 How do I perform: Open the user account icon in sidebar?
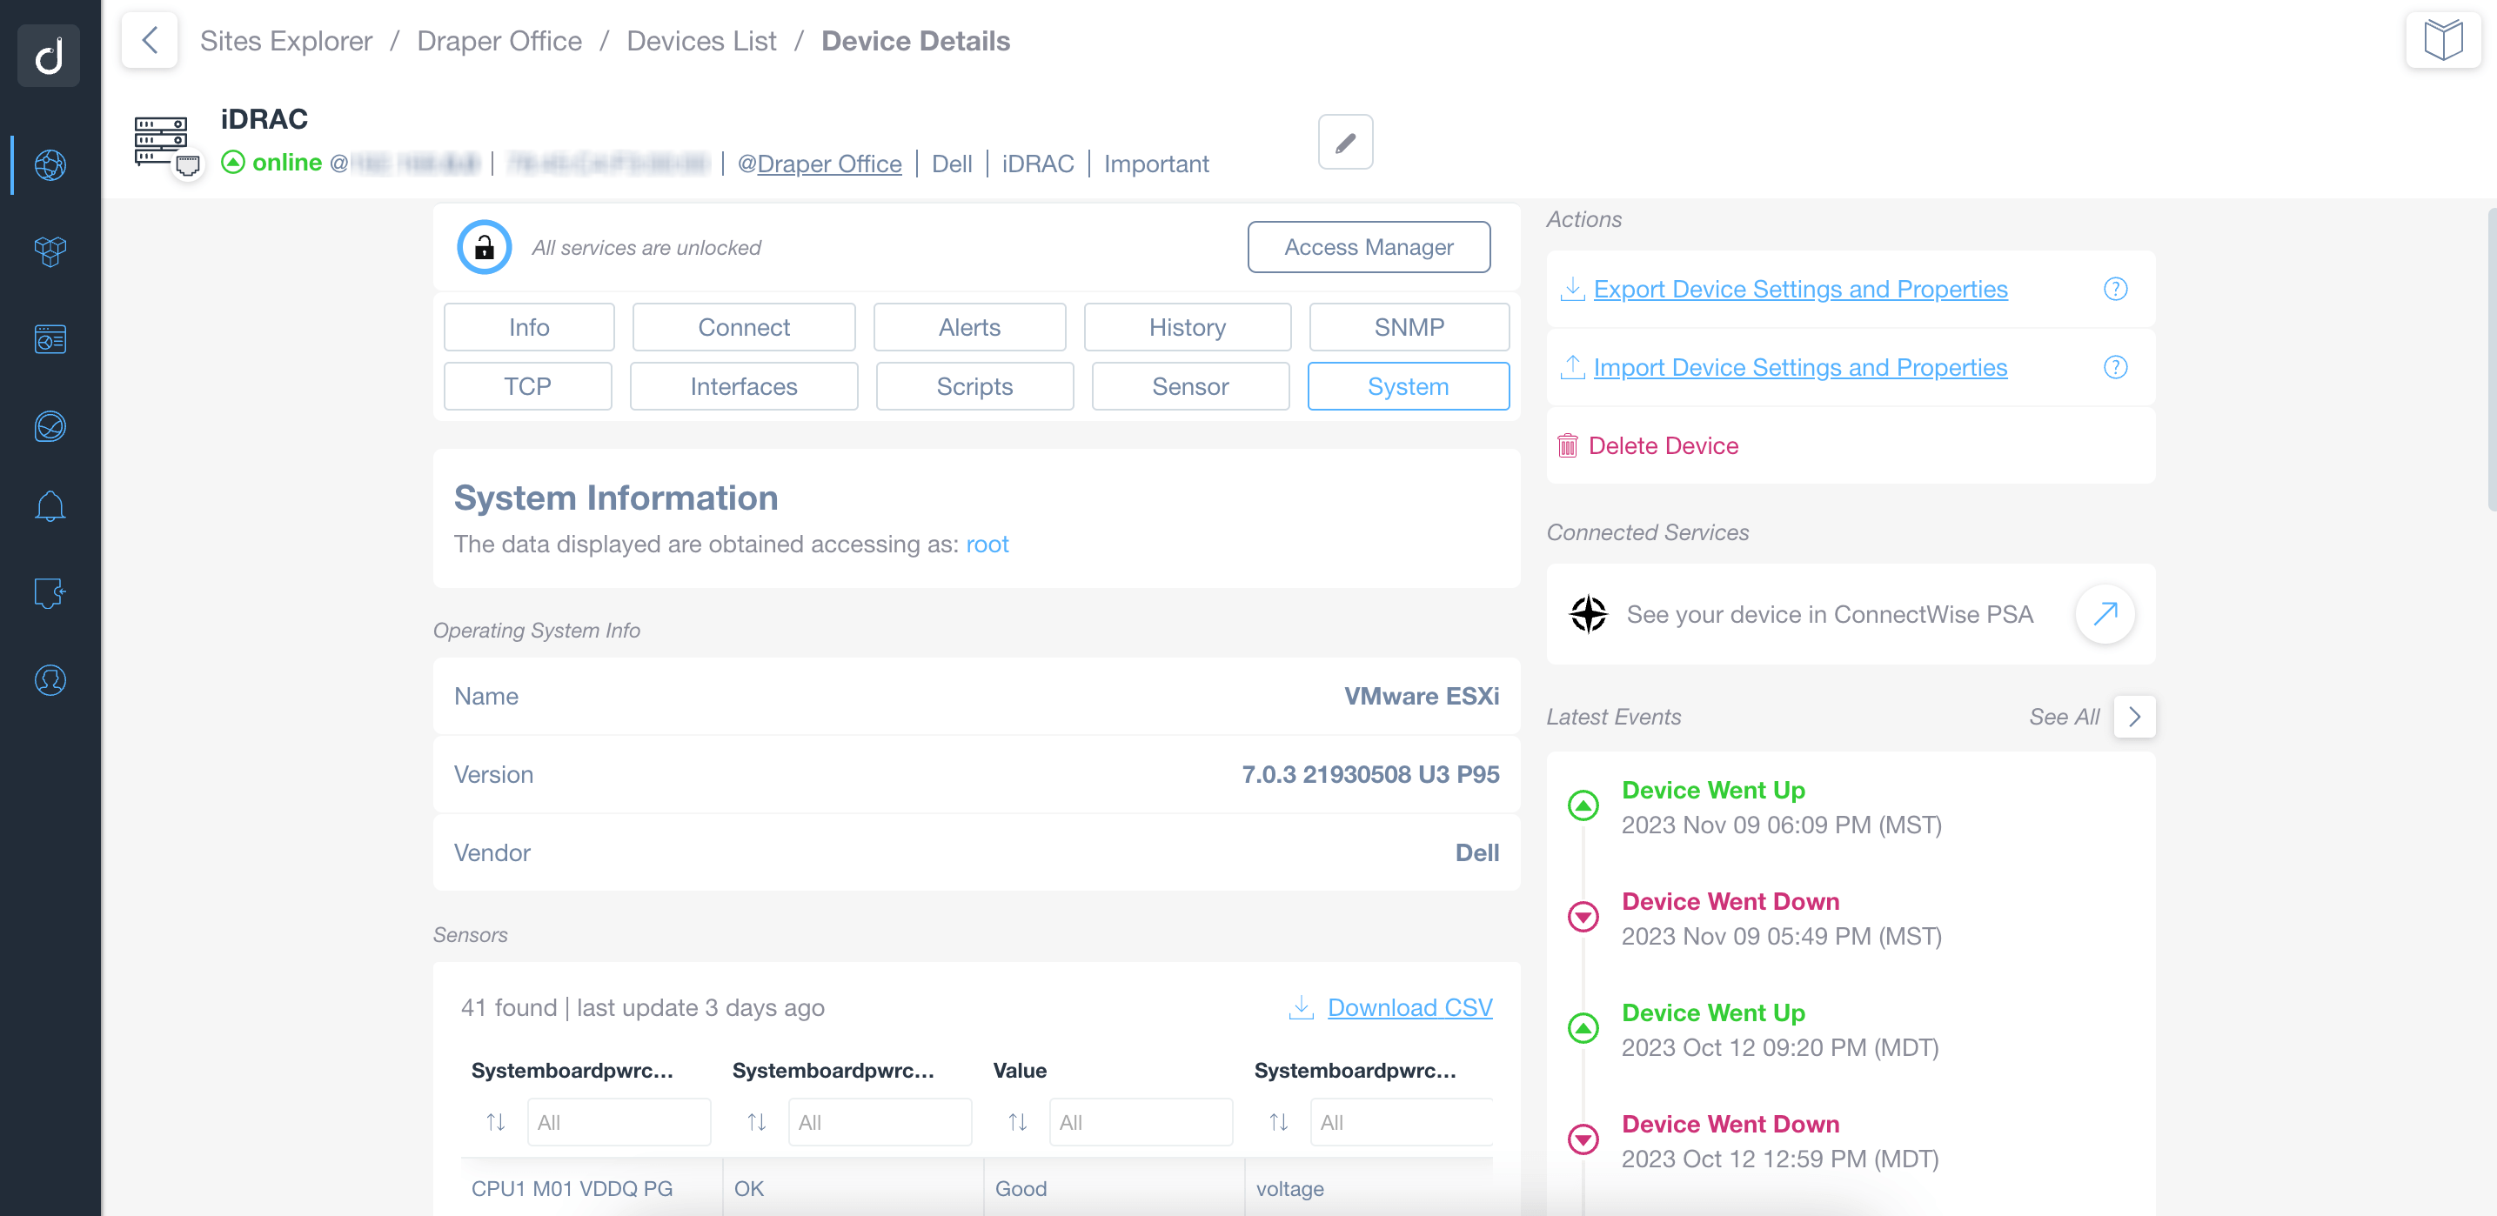50,680
